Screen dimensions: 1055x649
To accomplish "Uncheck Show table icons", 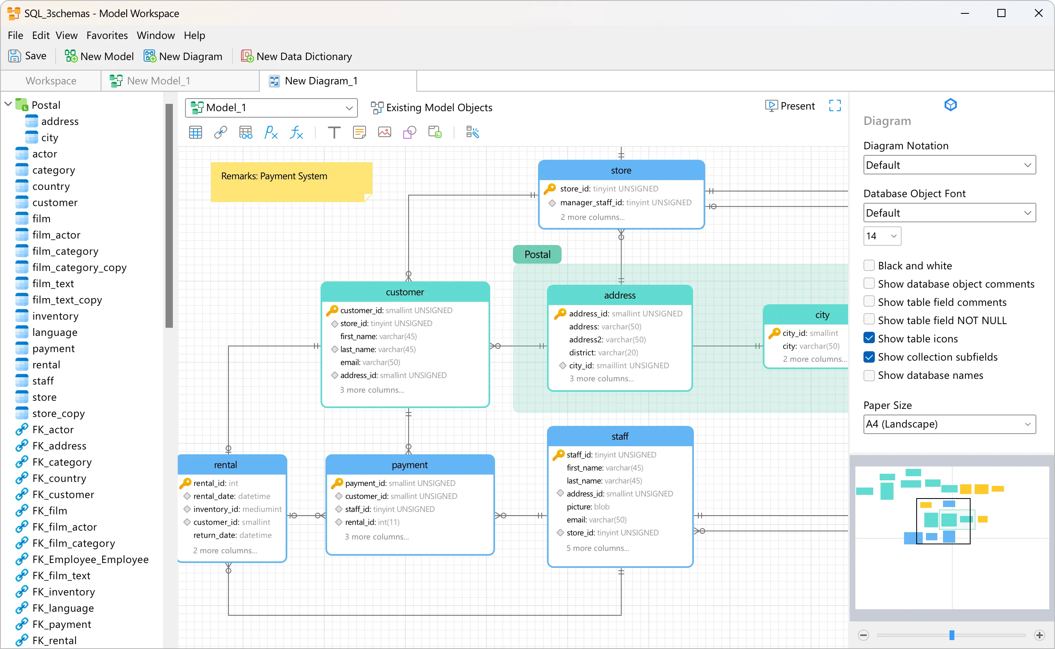I will (869, 339).
